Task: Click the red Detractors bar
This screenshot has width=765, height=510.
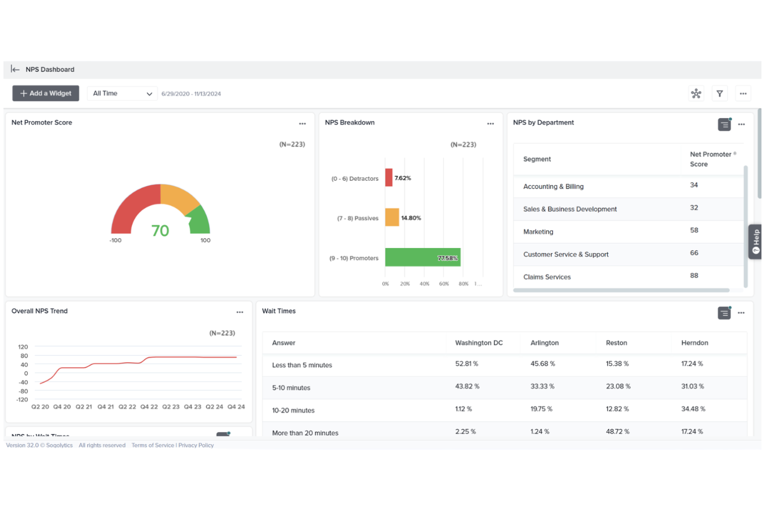Action: 389,178
